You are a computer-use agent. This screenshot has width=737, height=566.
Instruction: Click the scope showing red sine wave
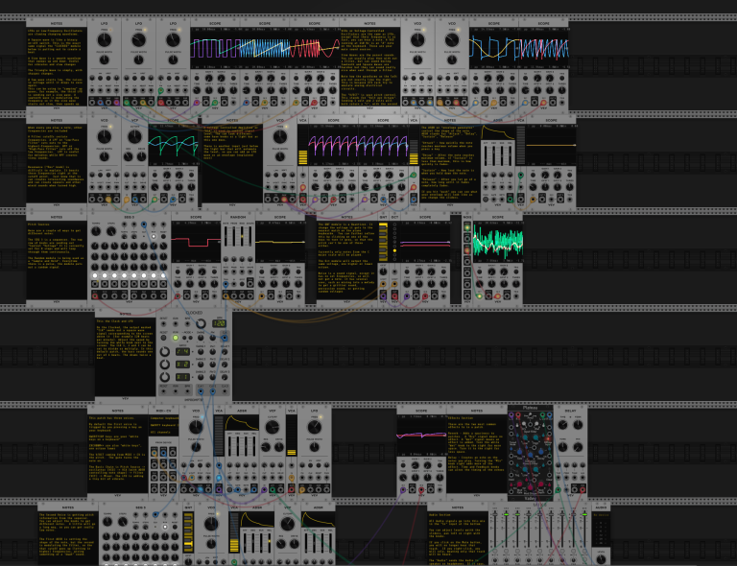pos(315,48)
